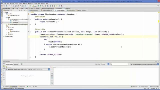
Task: Open the Android project view dropdown
Action: coord(7,10)
